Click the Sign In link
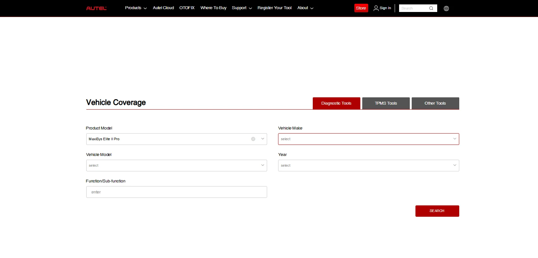The height and width of the screenshot is (258, 538). 385,8
